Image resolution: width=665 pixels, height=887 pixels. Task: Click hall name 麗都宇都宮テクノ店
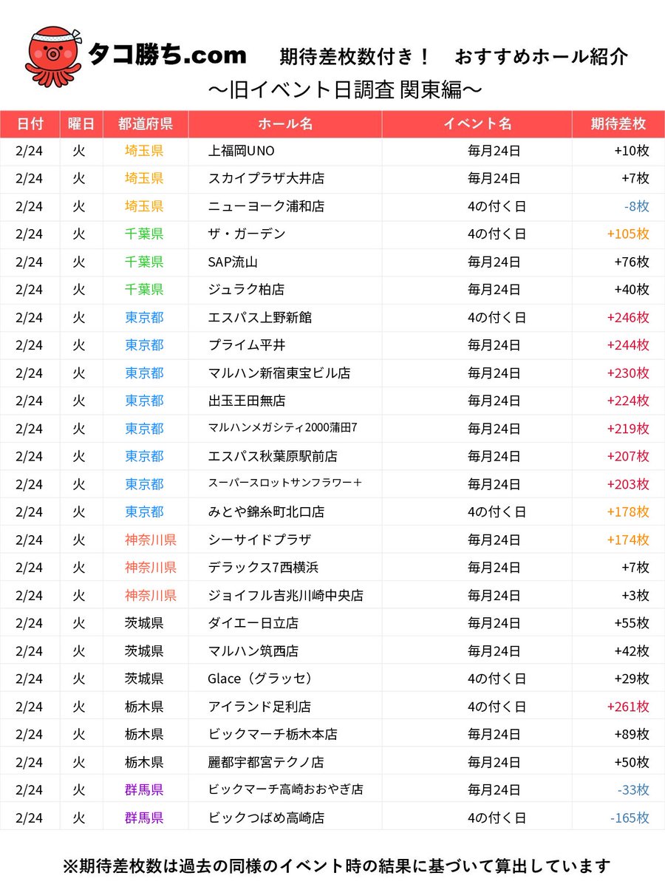click(x=266, y=762)
